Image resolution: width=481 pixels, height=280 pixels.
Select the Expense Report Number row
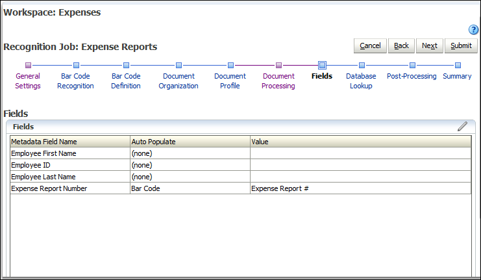241,188
